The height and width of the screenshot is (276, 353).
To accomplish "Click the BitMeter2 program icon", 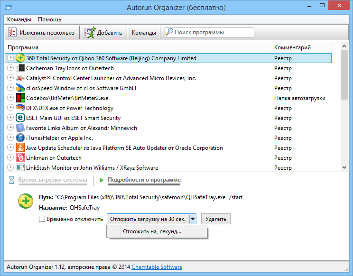I will tap(20, 98).
